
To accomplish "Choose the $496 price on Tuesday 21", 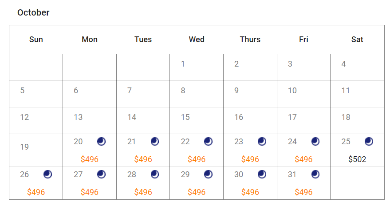I will pyautogui.click(x=143, y=159).
